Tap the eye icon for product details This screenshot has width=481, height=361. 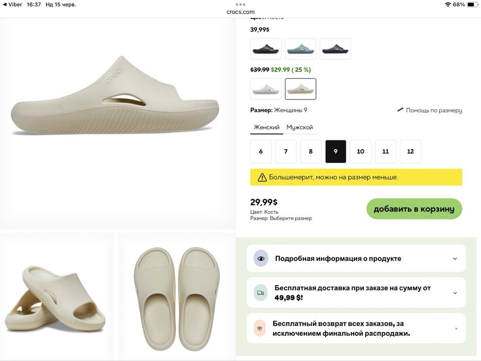pos(261,258)
